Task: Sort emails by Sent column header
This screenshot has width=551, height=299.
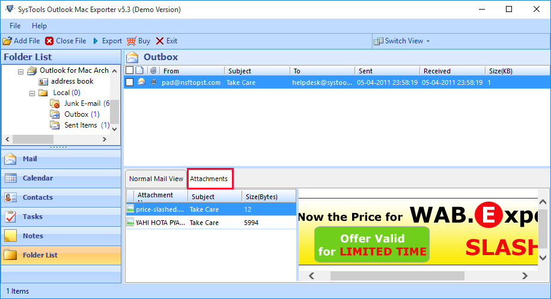Action: coord(387,71)
